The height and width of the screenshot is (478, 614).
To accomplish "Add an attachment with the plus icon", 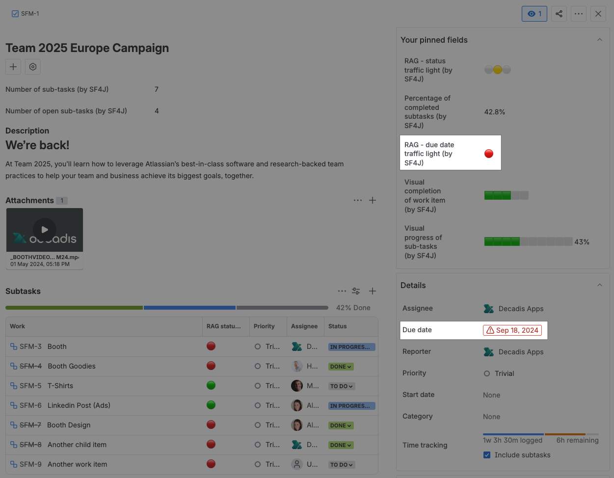I will (373, 200).
